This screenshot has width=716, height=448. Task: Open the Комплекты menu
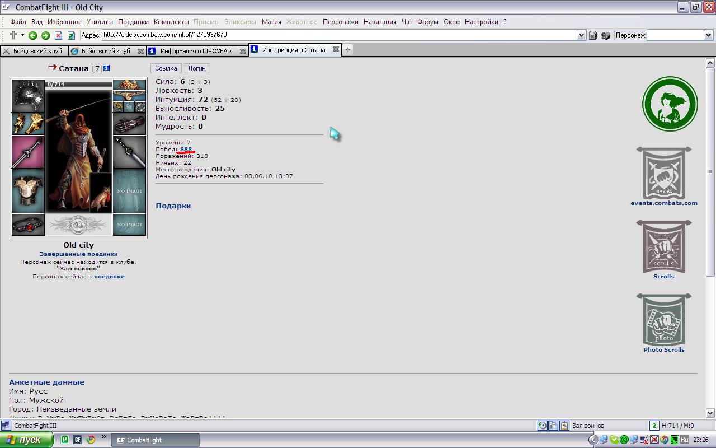pyautogui.click(x=171, y=22)
